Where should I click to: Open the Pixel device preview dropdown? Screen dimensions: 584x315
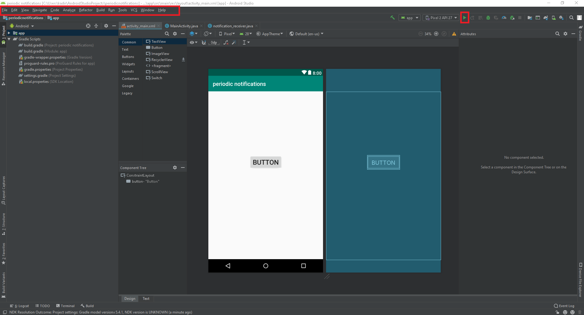[x=227, y=34]
